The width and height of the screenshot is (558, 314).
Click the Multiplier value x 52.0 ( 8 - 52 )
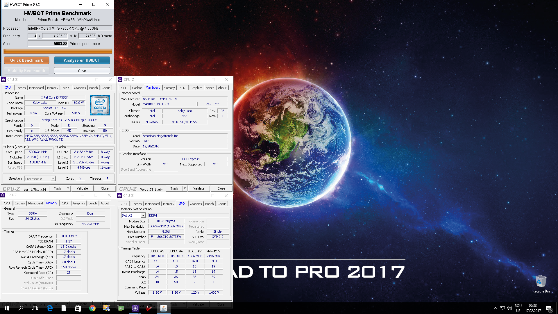tap(38, 157)
